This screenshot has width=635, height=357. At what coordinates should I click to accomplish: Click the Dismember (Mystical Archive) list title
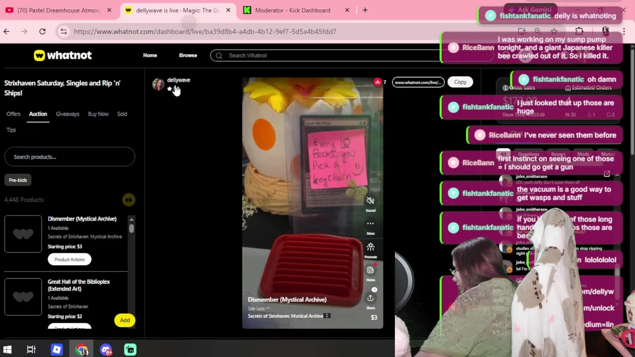click(82, 219)
